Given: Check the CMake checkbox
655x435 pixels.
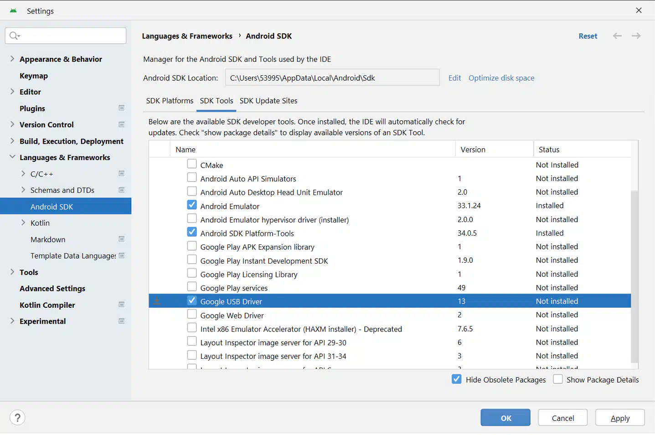Looking at the screenshot, I should pos(192,164).
